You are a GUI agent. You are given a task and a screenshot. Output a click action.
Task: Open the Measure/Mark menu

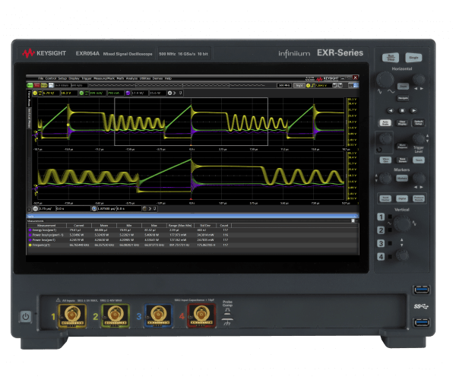point(104,78)
